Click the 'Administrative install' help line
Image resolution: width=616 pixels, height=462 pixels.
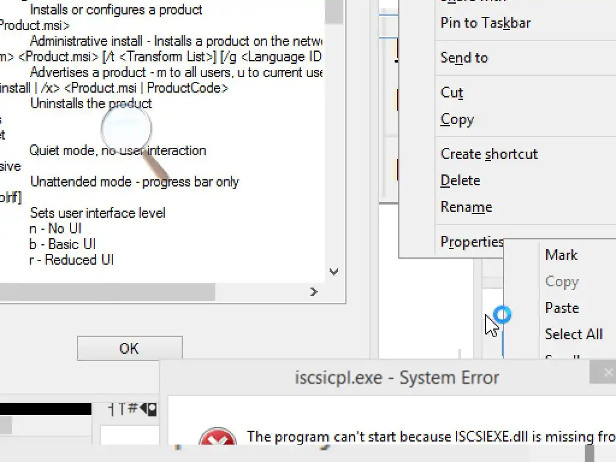pyautogui.click(x=176, y=41)
